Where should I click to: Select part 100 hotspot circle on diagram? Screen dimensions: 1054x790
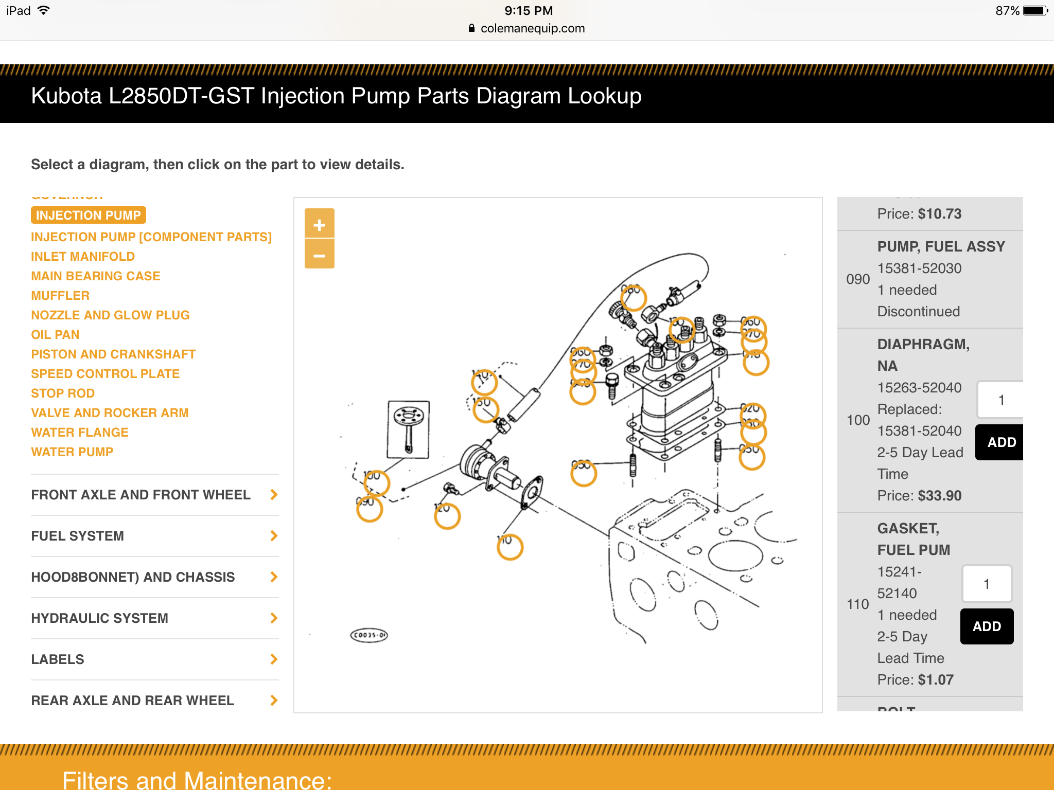[x=377, y=483]
